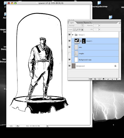Click the link layers icon at panel bottom

coord(91,79)
